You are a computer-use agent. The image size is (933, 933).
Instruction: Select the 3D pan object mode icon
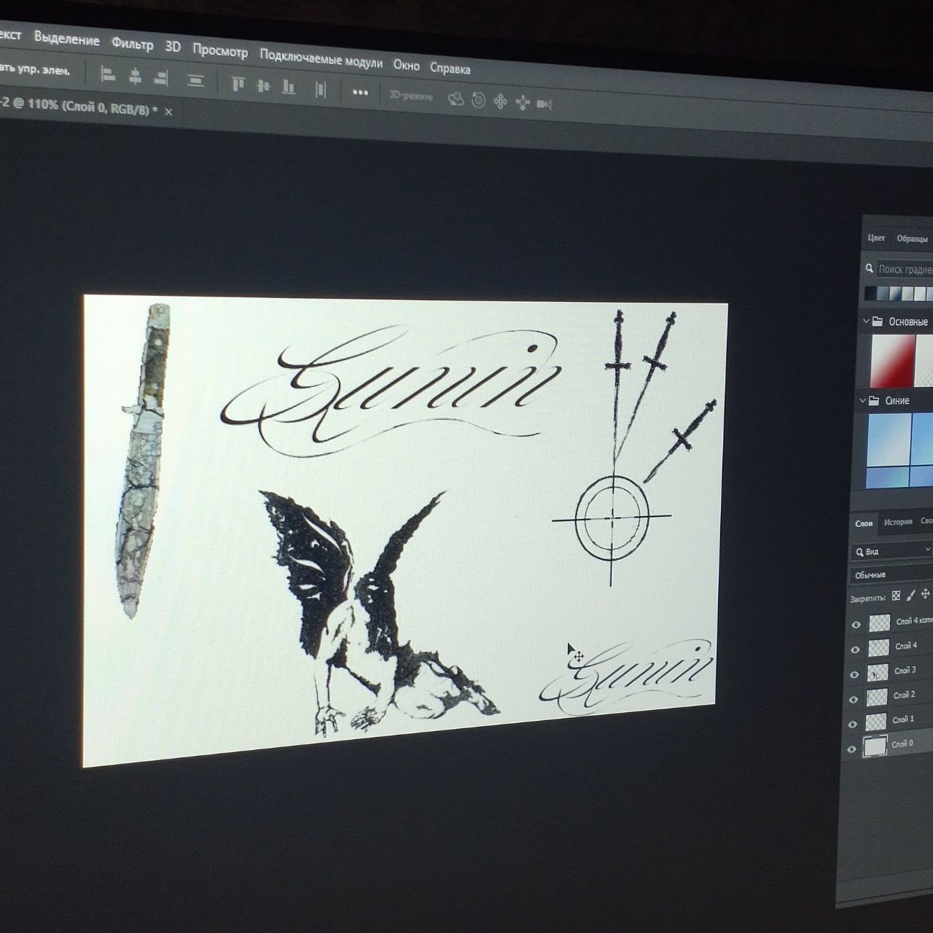tap(500, 101)
